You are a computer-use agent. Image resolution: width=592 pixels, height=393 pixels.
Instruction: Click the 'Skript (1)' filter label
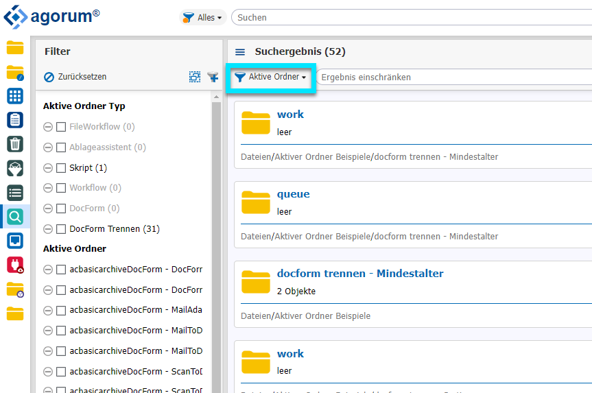[x=88, y=167]
